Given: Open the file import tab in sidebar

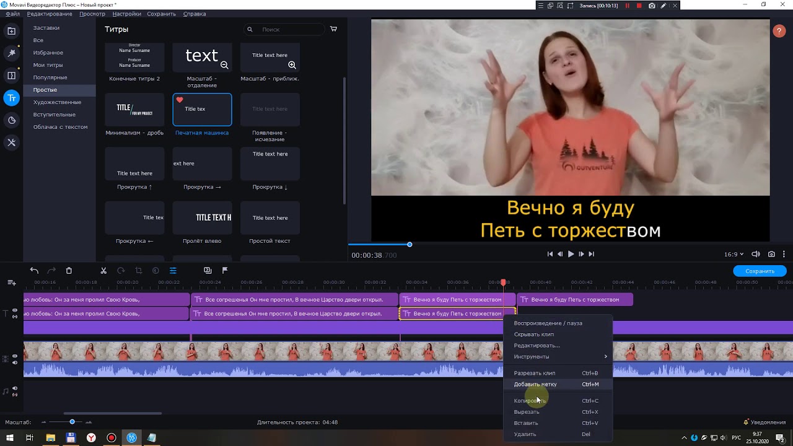Looking at the screenshot, I should [11, 30].
